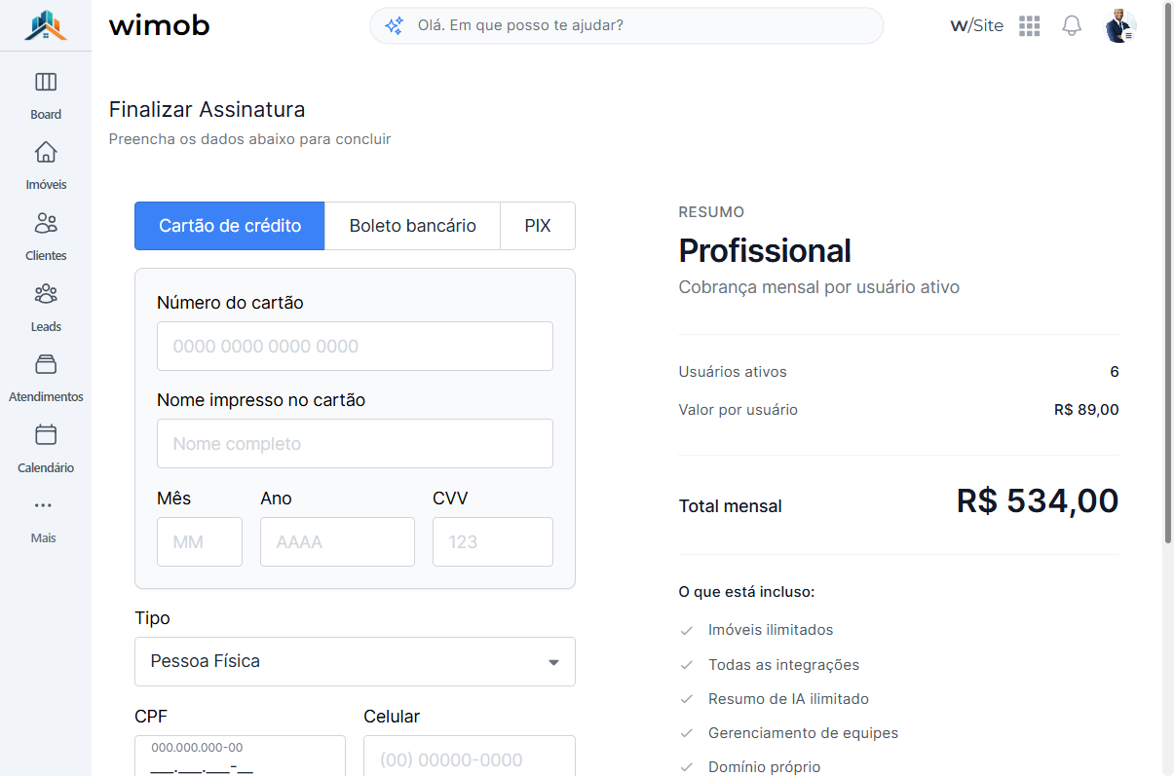Viewport: 1174px width, 776px height.
Task: Click 'Resumo de IA ilimitado' feature text
Action: click(788, 699)
